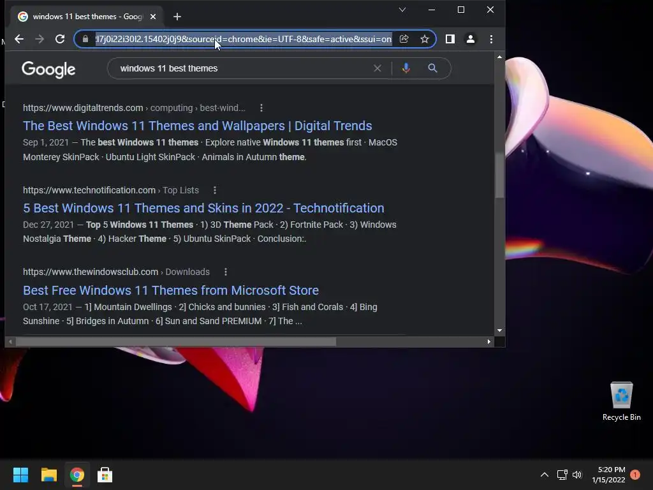
Task: Open options for technotification.com result
Action: tap(215, 190)
